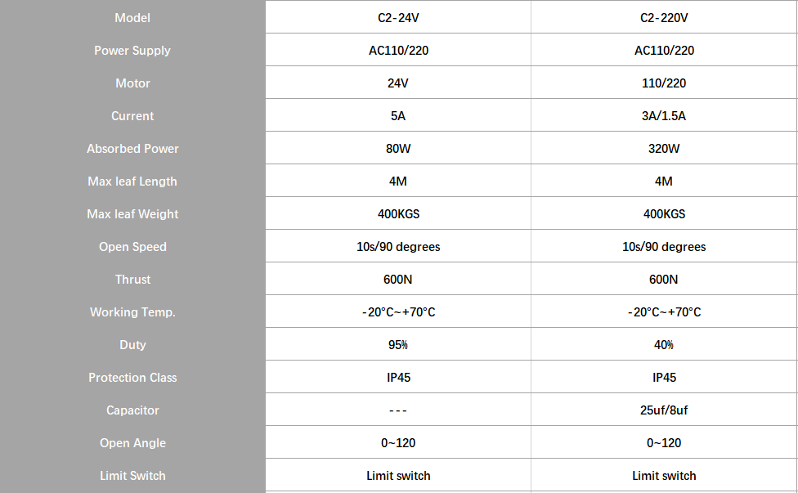Click the Power Supply row label
798x493 pixels.
point(132,51)
